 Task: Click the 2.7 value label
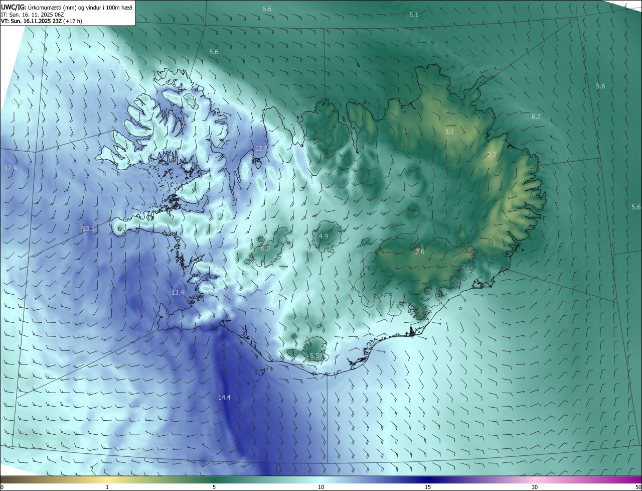[492, 155]
